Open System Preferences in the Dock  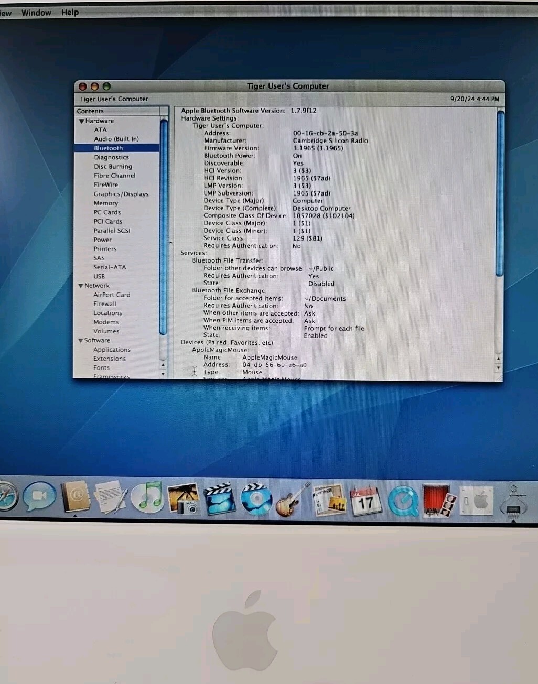pyautogui.click(x=476, y=502)
